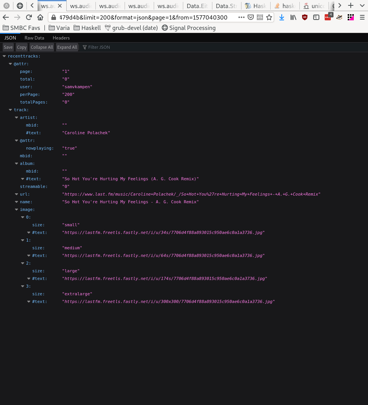Go to the browser home page

40,17
